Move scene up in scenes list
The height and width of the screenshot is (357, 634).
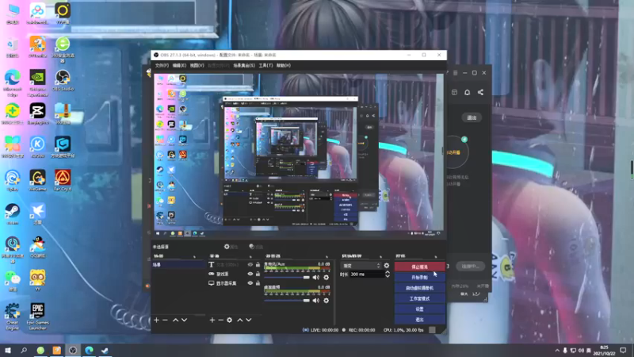click(x=175, y=321)
